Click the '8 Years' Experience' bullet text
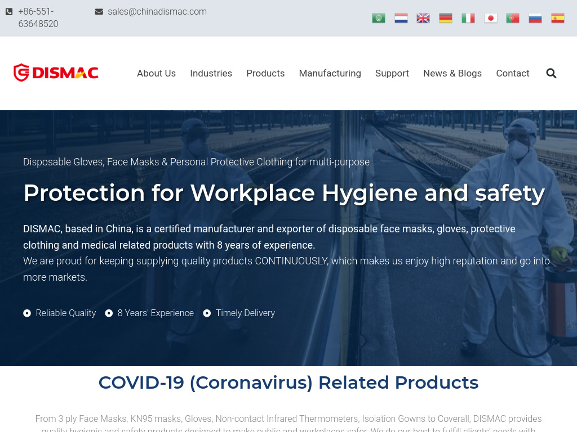 tap(156, 313)
